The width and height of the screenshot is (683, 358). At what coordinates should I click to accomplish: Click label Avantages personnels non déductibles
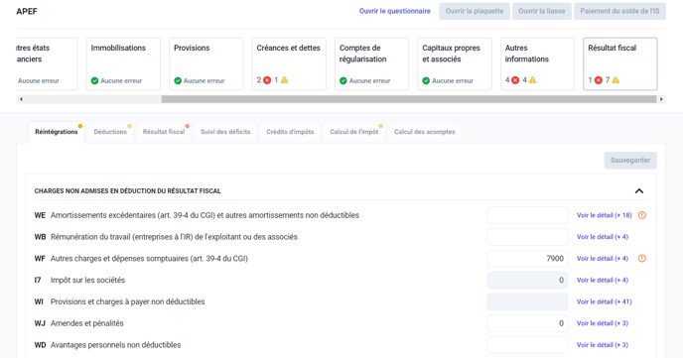pos(115,345)
